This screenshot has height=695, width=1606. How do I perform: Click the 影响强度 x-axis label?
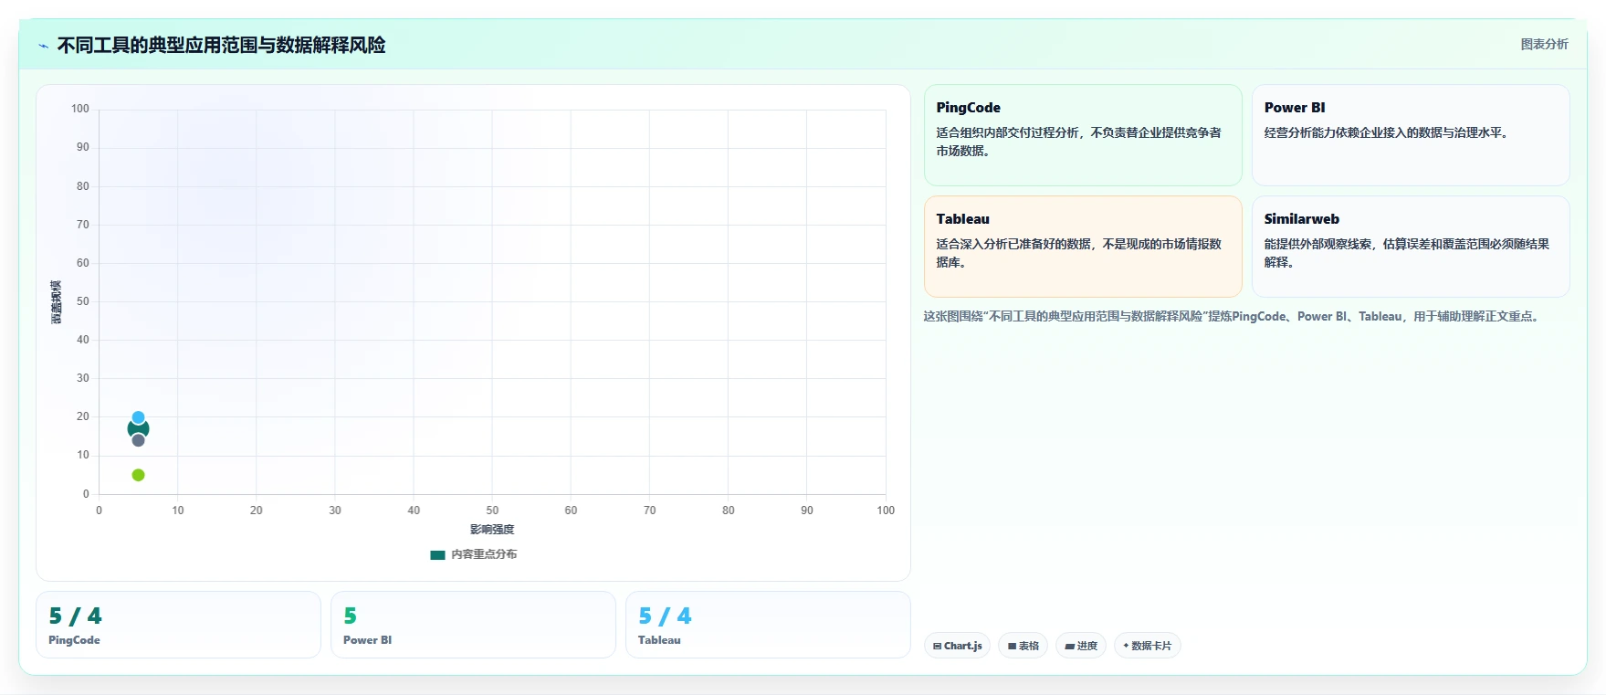tap(492, 530)
